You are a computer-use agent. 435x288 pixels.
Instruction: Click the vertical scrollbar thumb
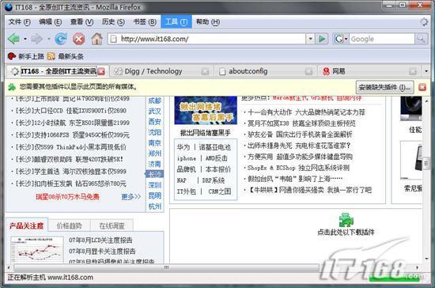pyautogui.click(x=426, y=164)
